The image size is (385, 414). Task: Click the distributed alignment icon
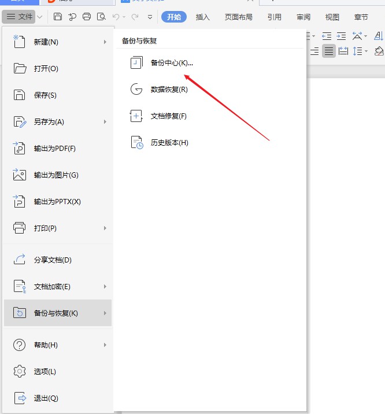[343, 51]
